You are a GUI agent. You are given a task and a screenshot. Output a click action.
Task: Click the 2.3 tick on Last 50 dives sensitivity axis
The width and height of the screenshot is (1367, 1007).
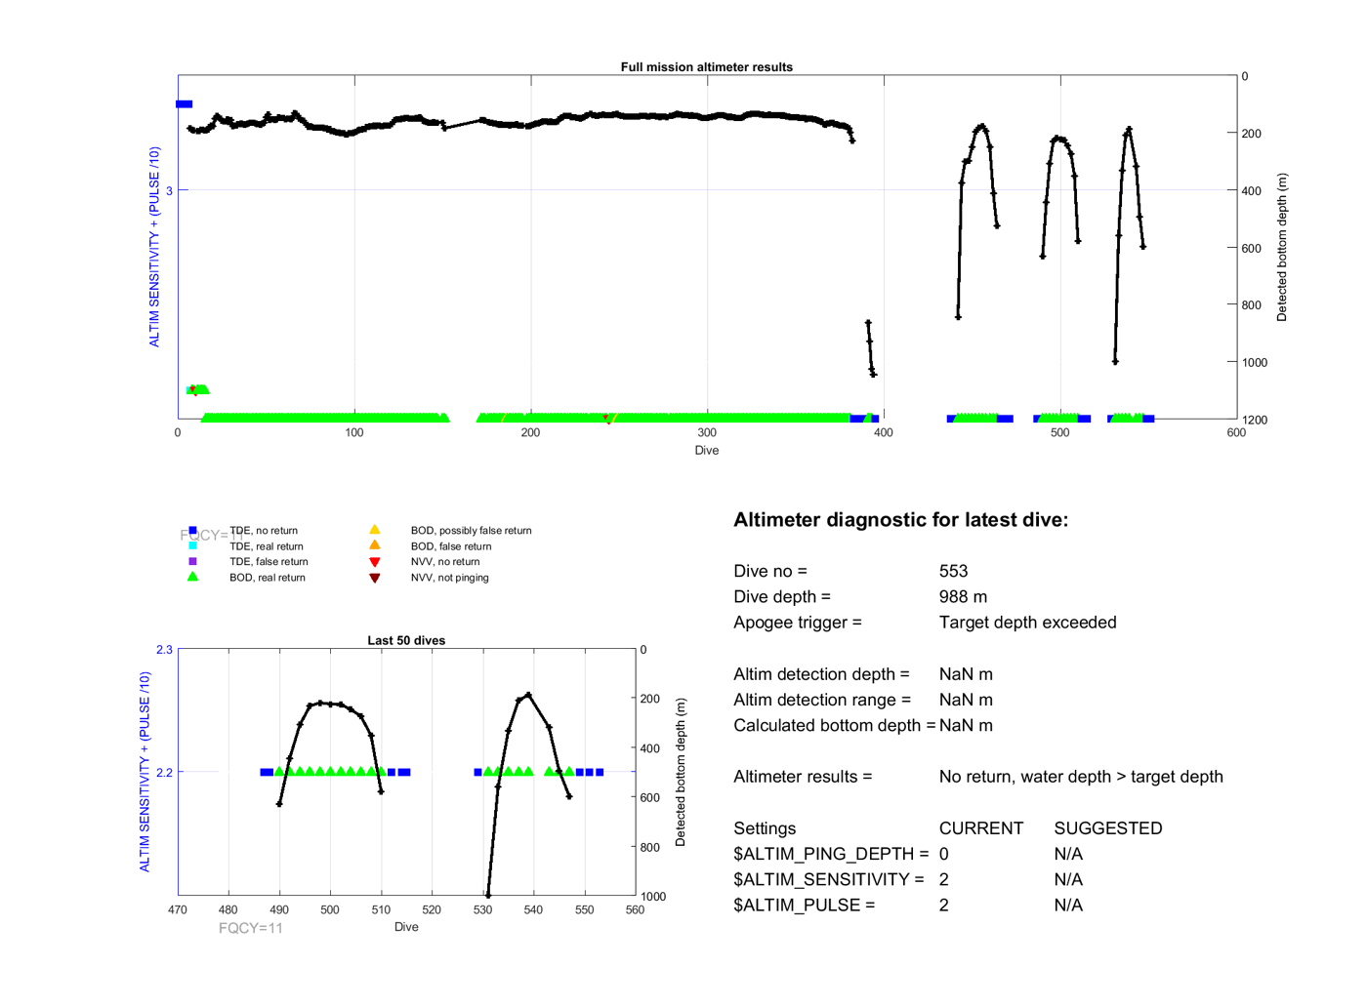[164, 650]
